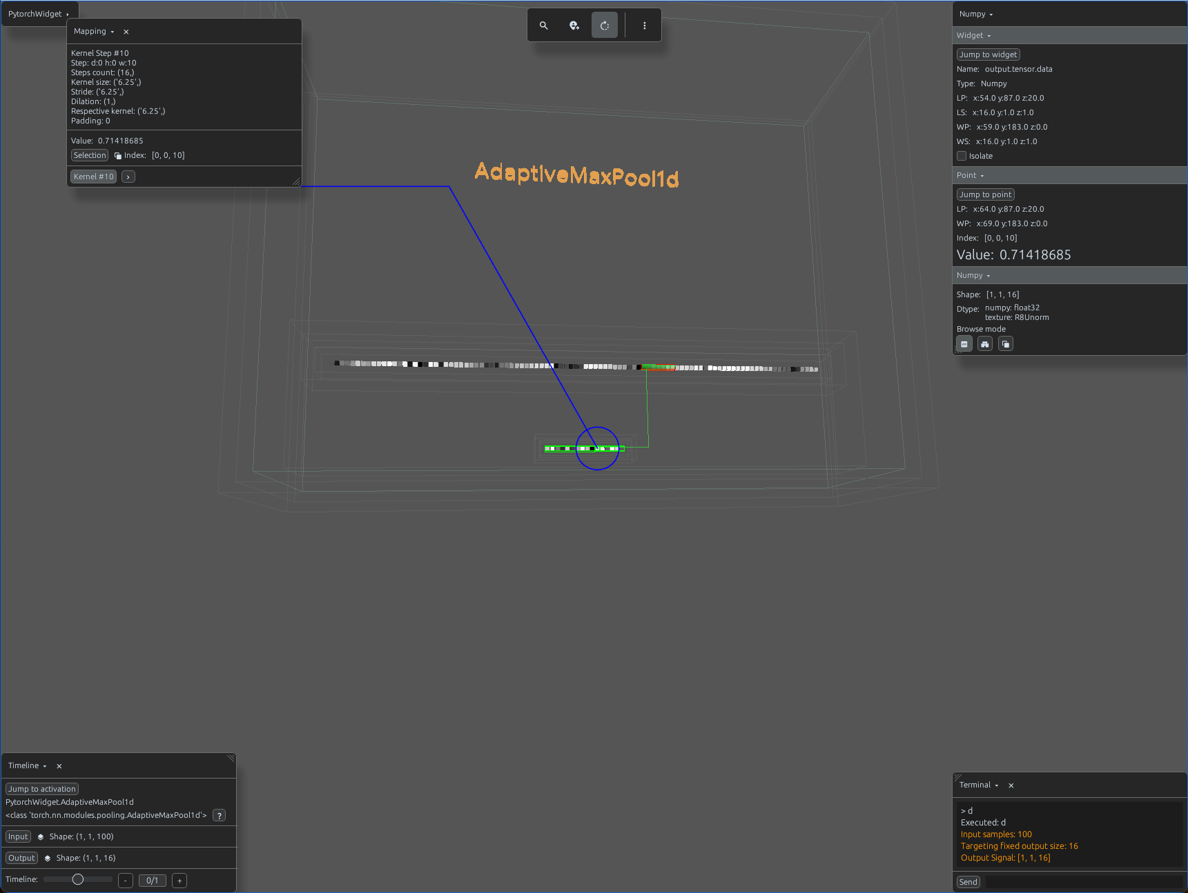Click the 0/1 timeline step field
Screen dimensions: 1188x893
153,881
